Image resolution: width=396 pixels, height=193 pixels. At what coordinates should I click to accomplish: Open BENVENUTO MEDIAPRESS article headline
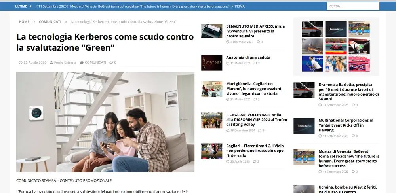[x=255, y=31]
